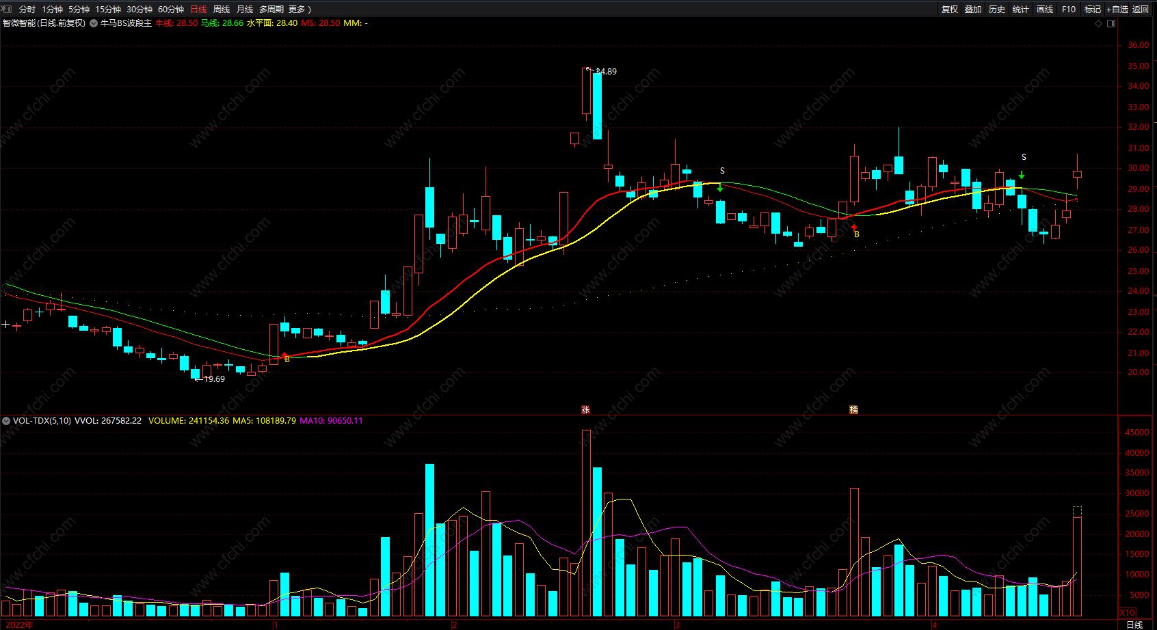Viewport: 1157px width, 630px height.
Task: Switch to the 月线 monthly chart
Action: (245, 10)
